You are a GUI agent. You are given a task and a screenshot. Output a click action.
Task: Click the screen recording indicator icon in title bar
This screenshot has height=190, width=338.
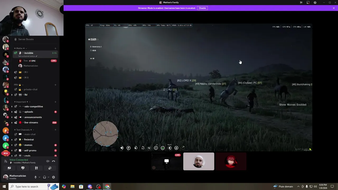click(x=308, y=3)
